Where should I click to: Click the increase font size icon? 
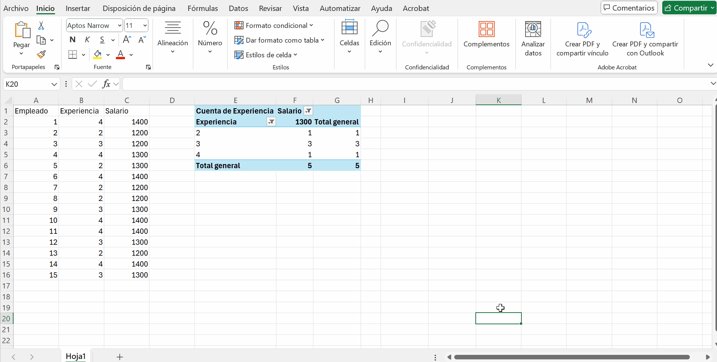127,40
